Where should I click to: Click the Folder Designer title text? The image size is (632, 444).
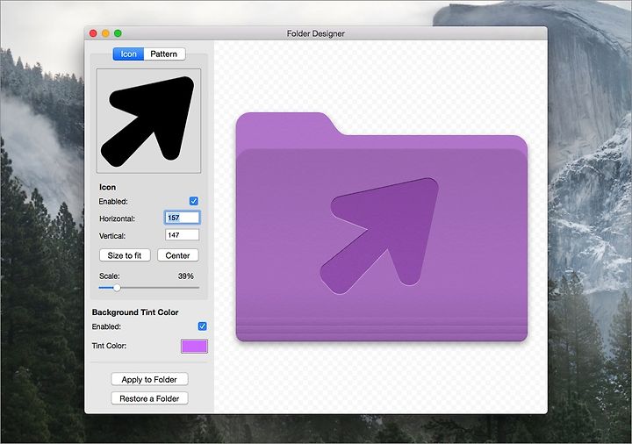tap(316, 33)
